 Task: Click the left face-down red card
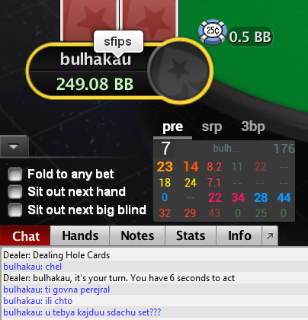coord(89,21)
